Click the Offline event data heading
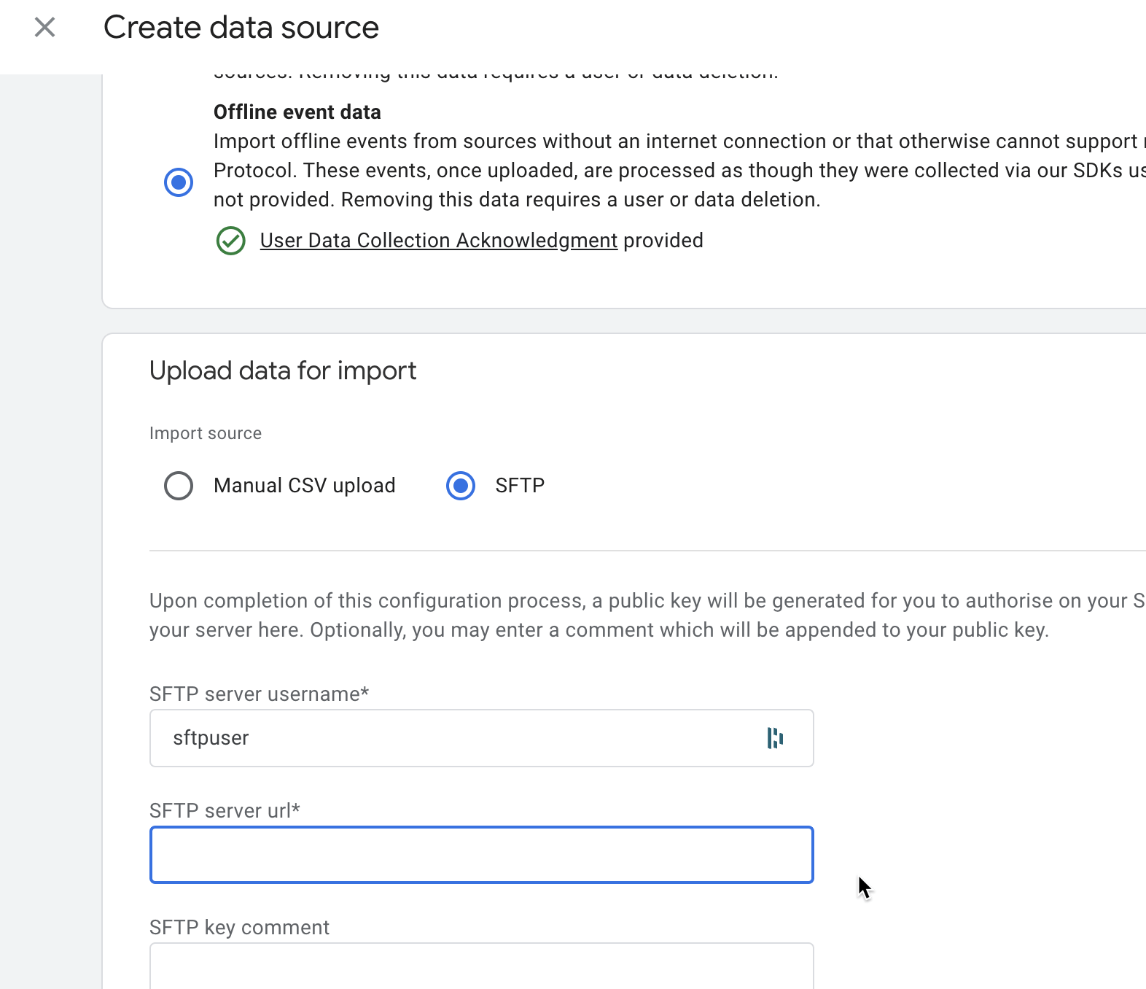Screen dimensions: 1146x989 point(297,112)
